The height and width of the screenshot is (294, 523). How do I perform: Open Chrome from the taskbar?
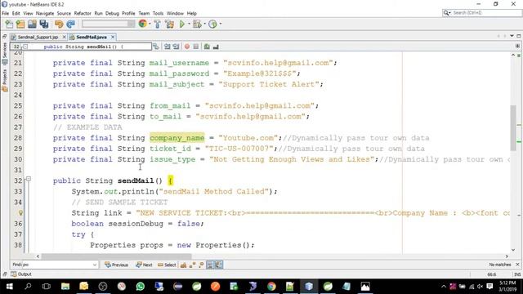click(x=271, y=287)
